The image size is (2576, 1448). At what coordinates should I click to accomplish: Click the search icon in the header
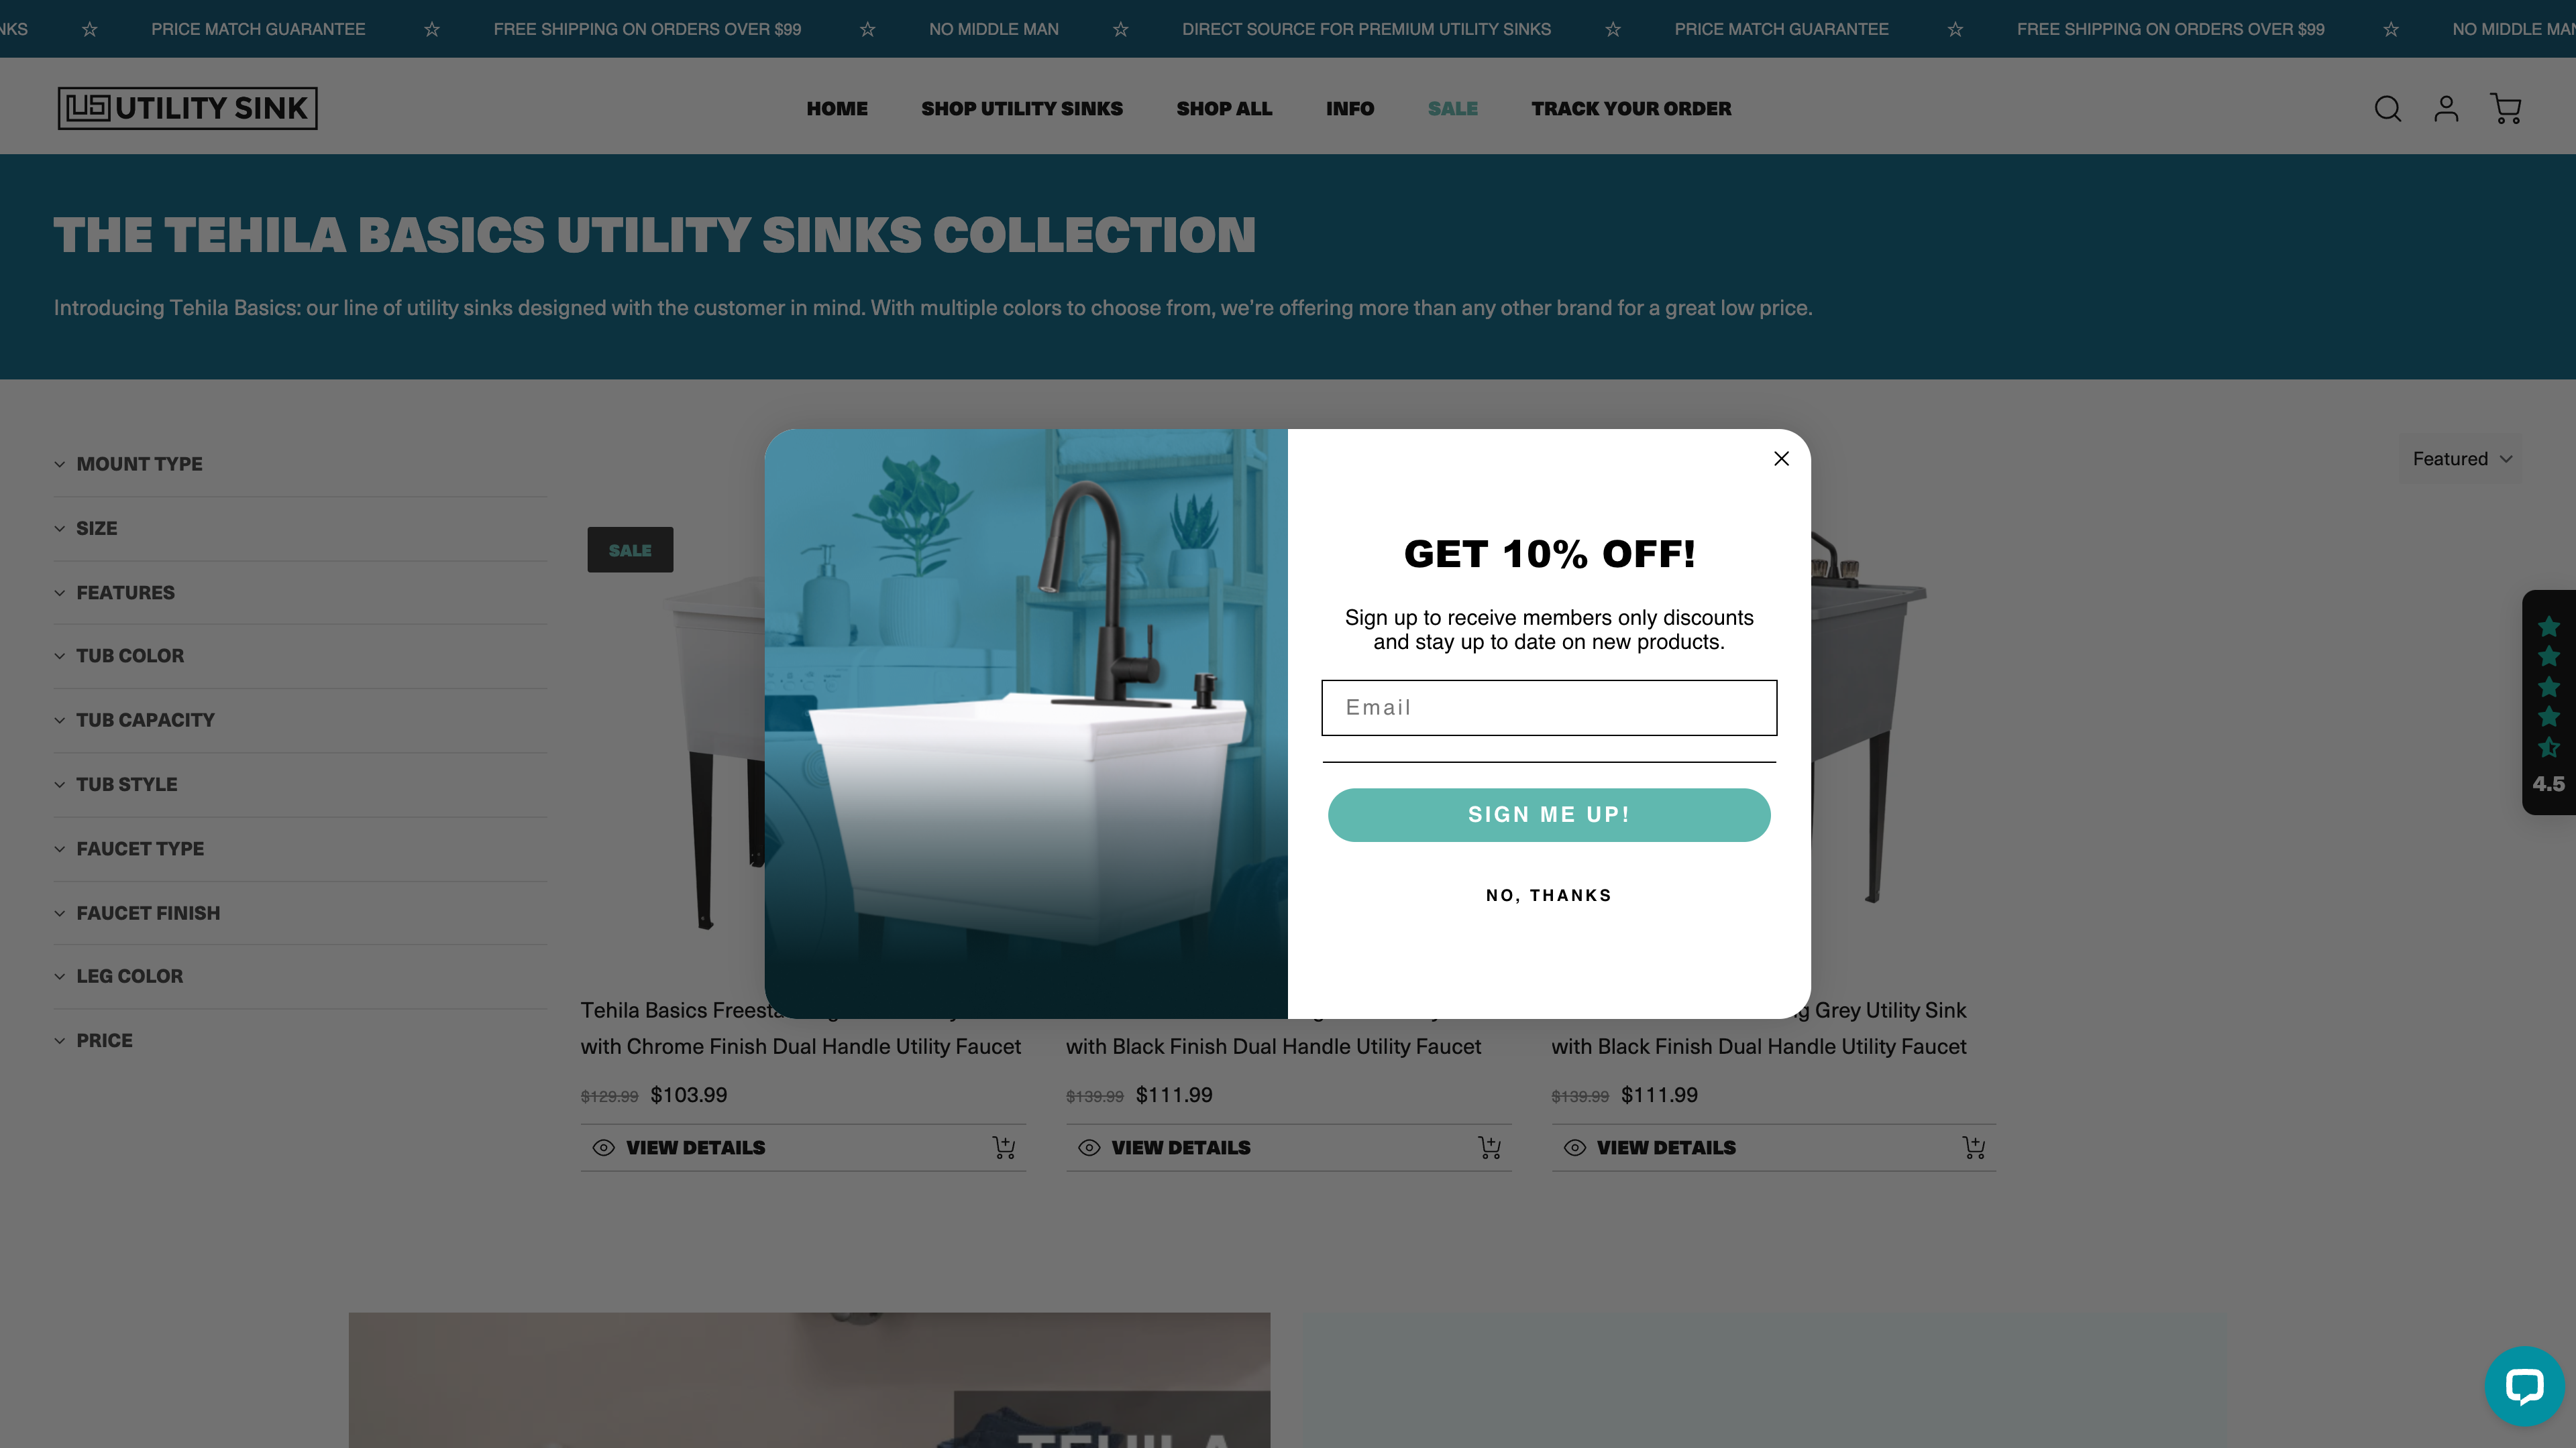[x=2388, y=108]
